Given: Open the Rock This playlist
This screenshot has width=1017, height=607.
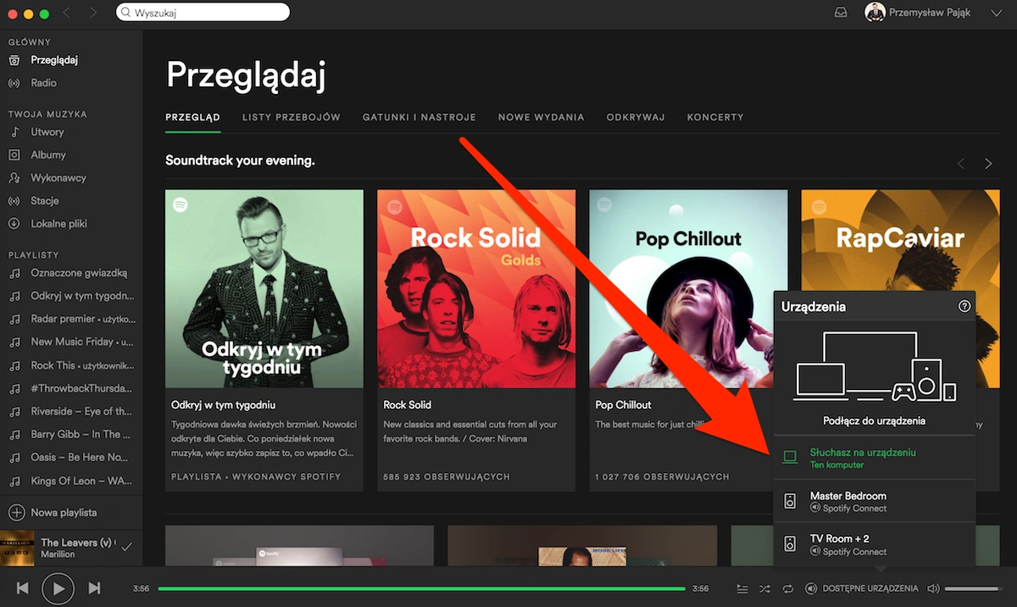Looking at the screenshot, I should (82, 365).
